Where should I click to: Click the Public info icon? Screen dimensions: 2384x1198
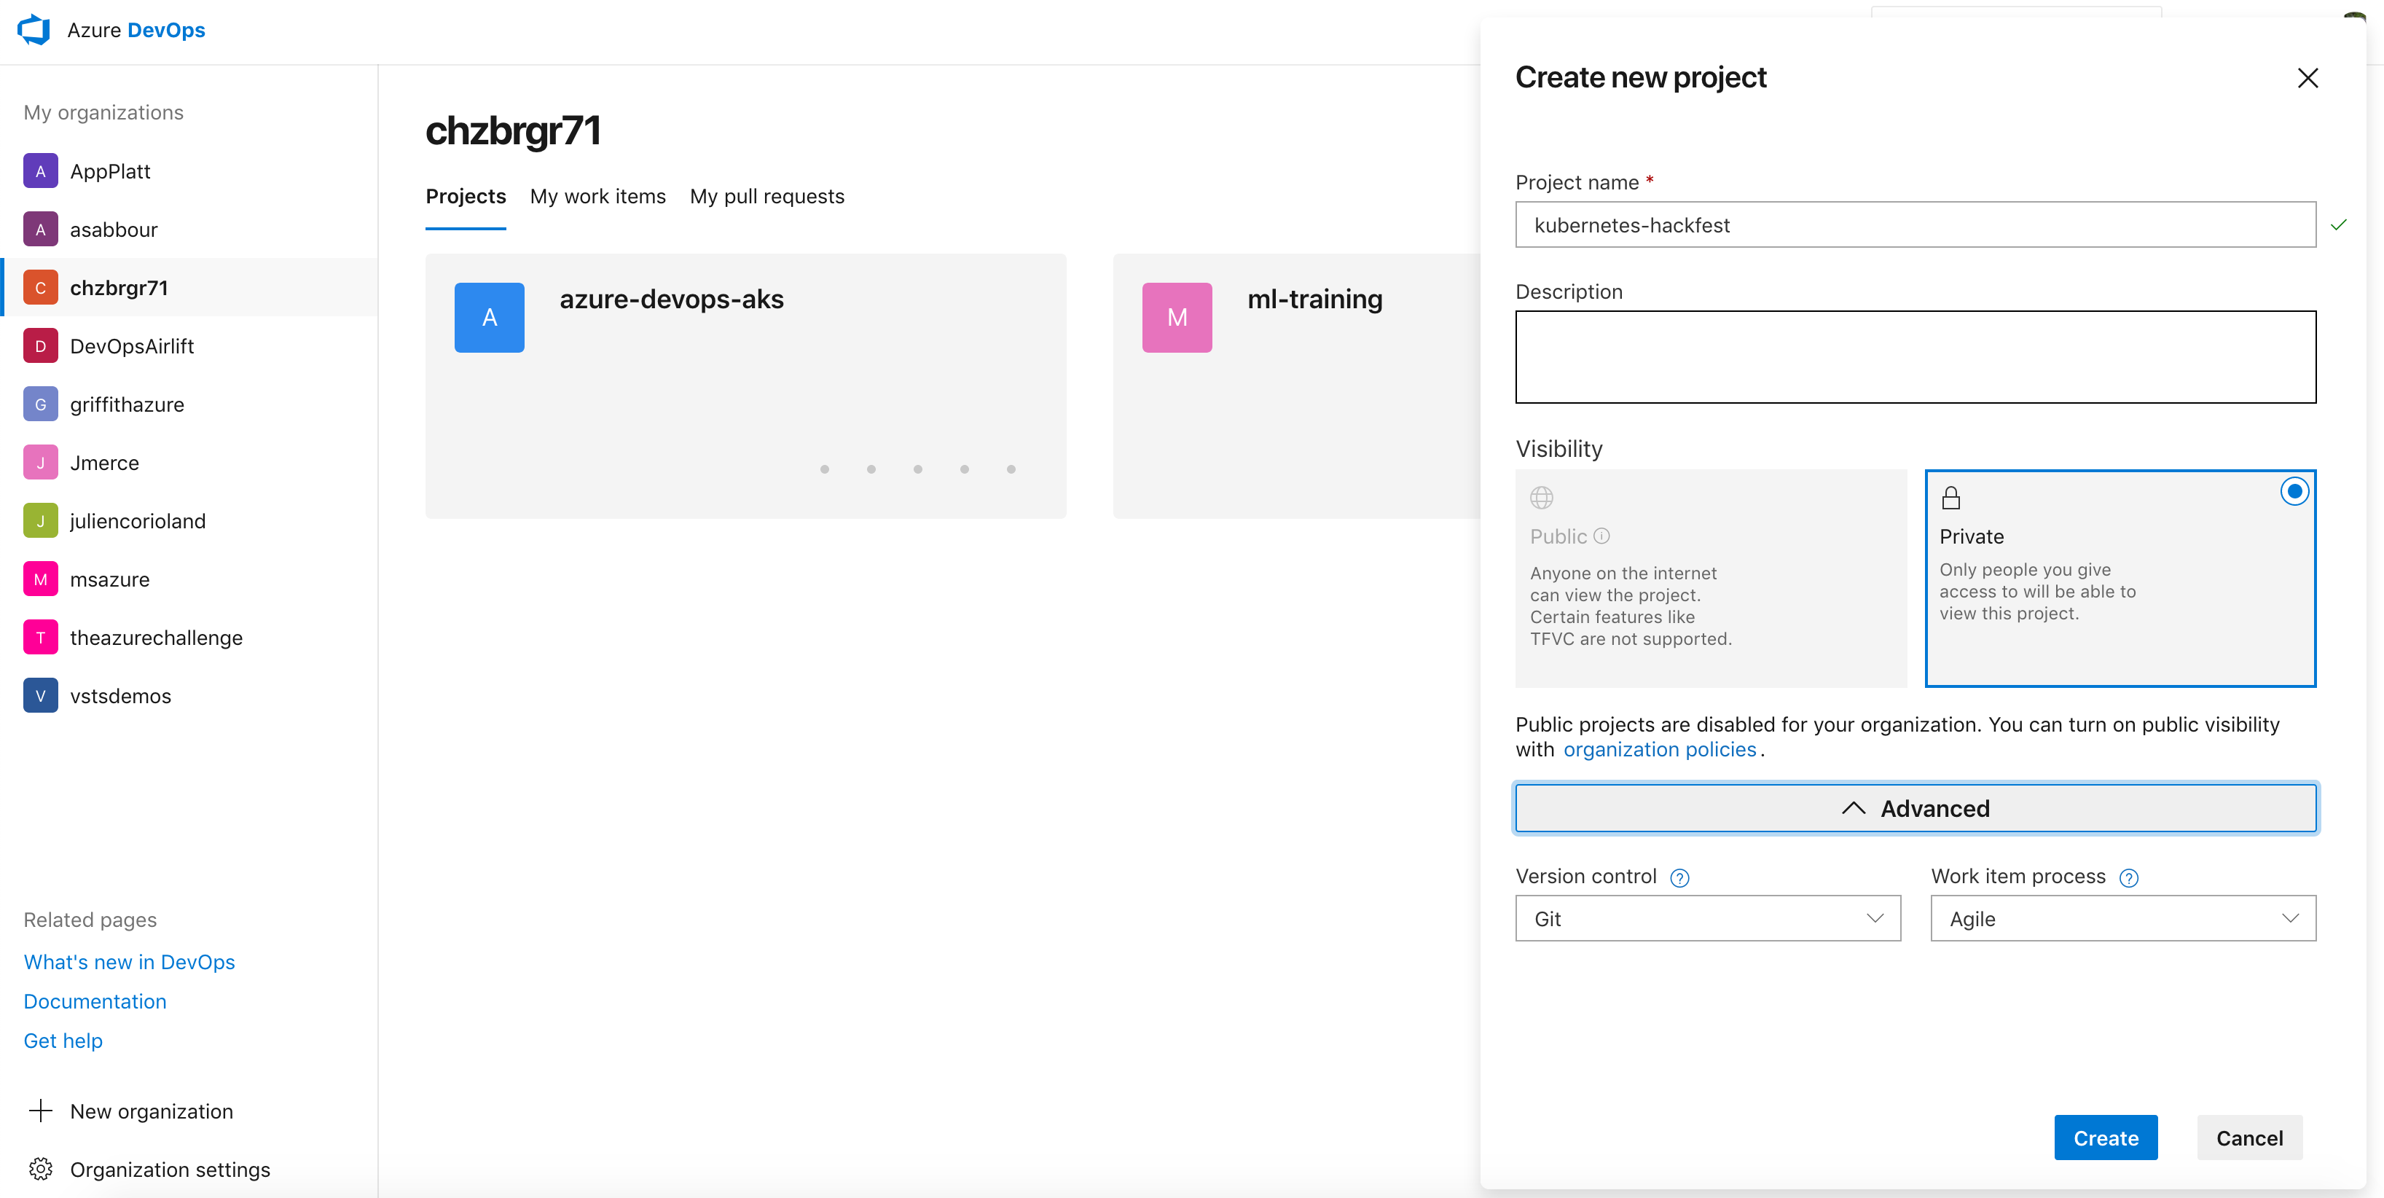coord(1602,536)
